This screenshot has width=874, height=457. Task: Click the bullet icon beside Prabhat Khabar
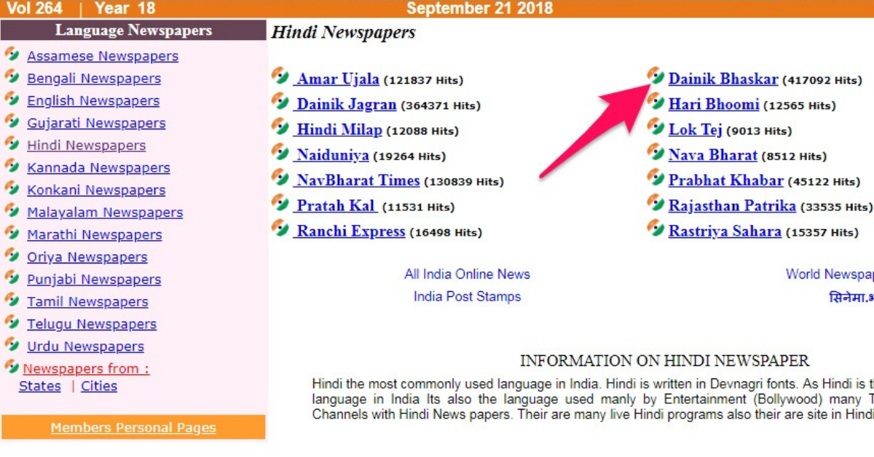click(x=656, y=178)
